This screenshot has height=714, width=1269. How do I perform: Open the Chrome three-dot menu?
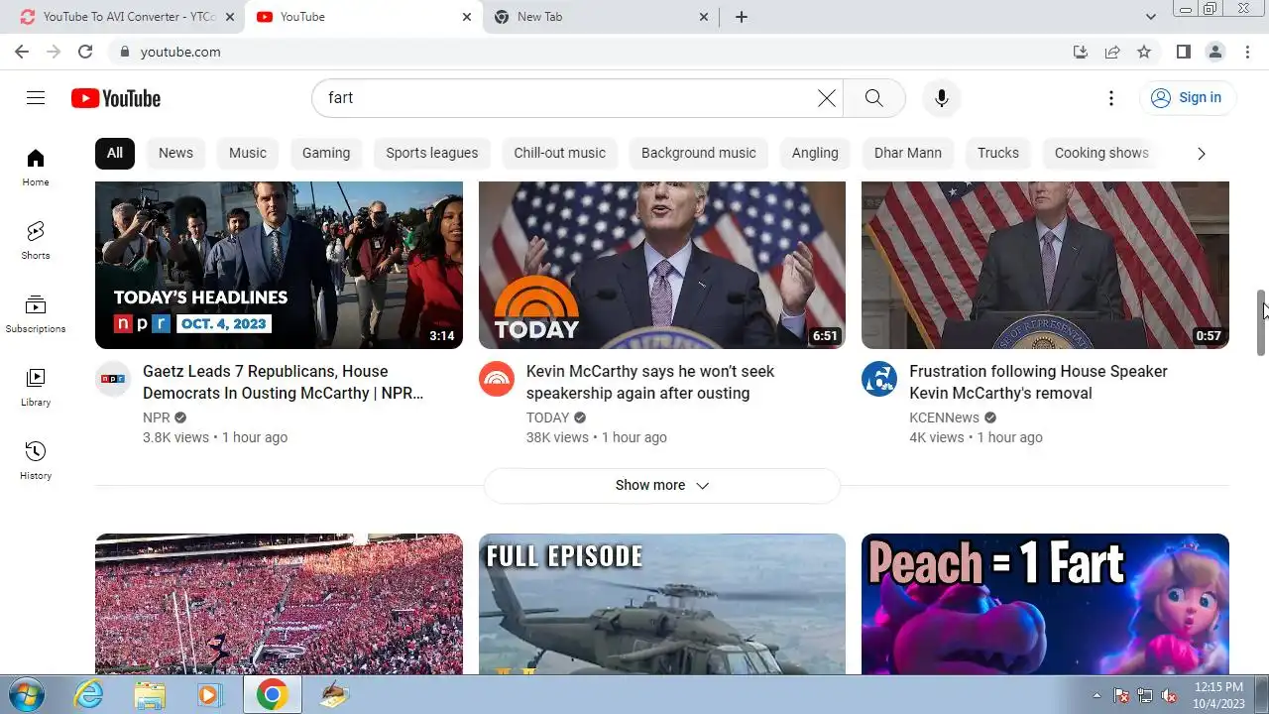click(1246, 52)
